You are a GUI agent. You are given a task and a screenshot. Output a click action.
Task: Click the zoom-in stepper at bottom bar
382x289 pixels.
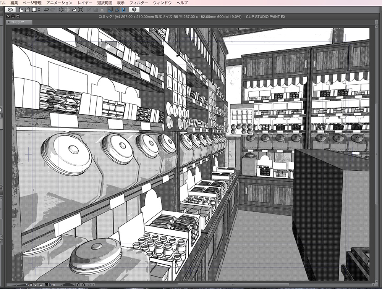click(41, 284)
